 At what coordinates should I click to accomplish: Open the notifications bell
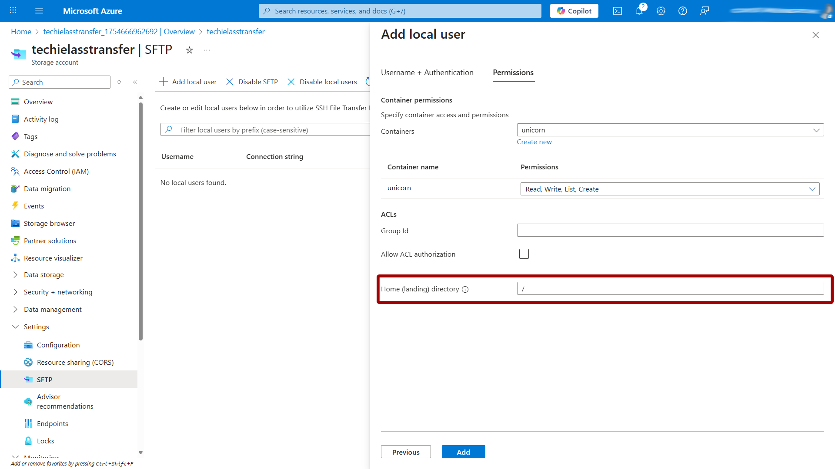pyautogui.click(x=639, y=11)
